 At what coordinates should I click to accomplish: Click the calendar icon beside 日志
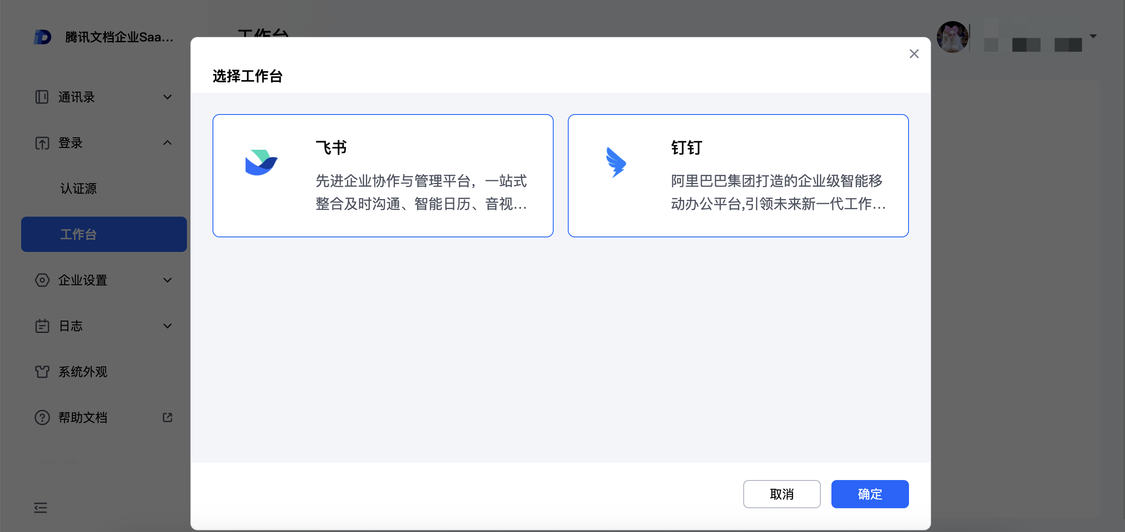(x=42, y=326)
